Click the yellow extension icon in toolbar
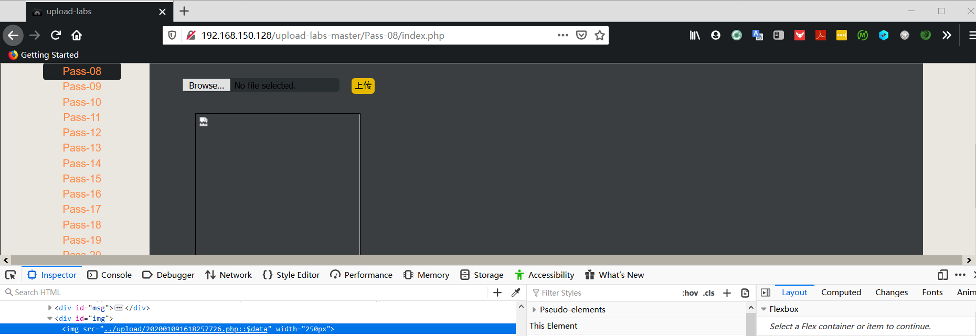The height and width of the screenshot is (336, 976). (x=842, y=35)
